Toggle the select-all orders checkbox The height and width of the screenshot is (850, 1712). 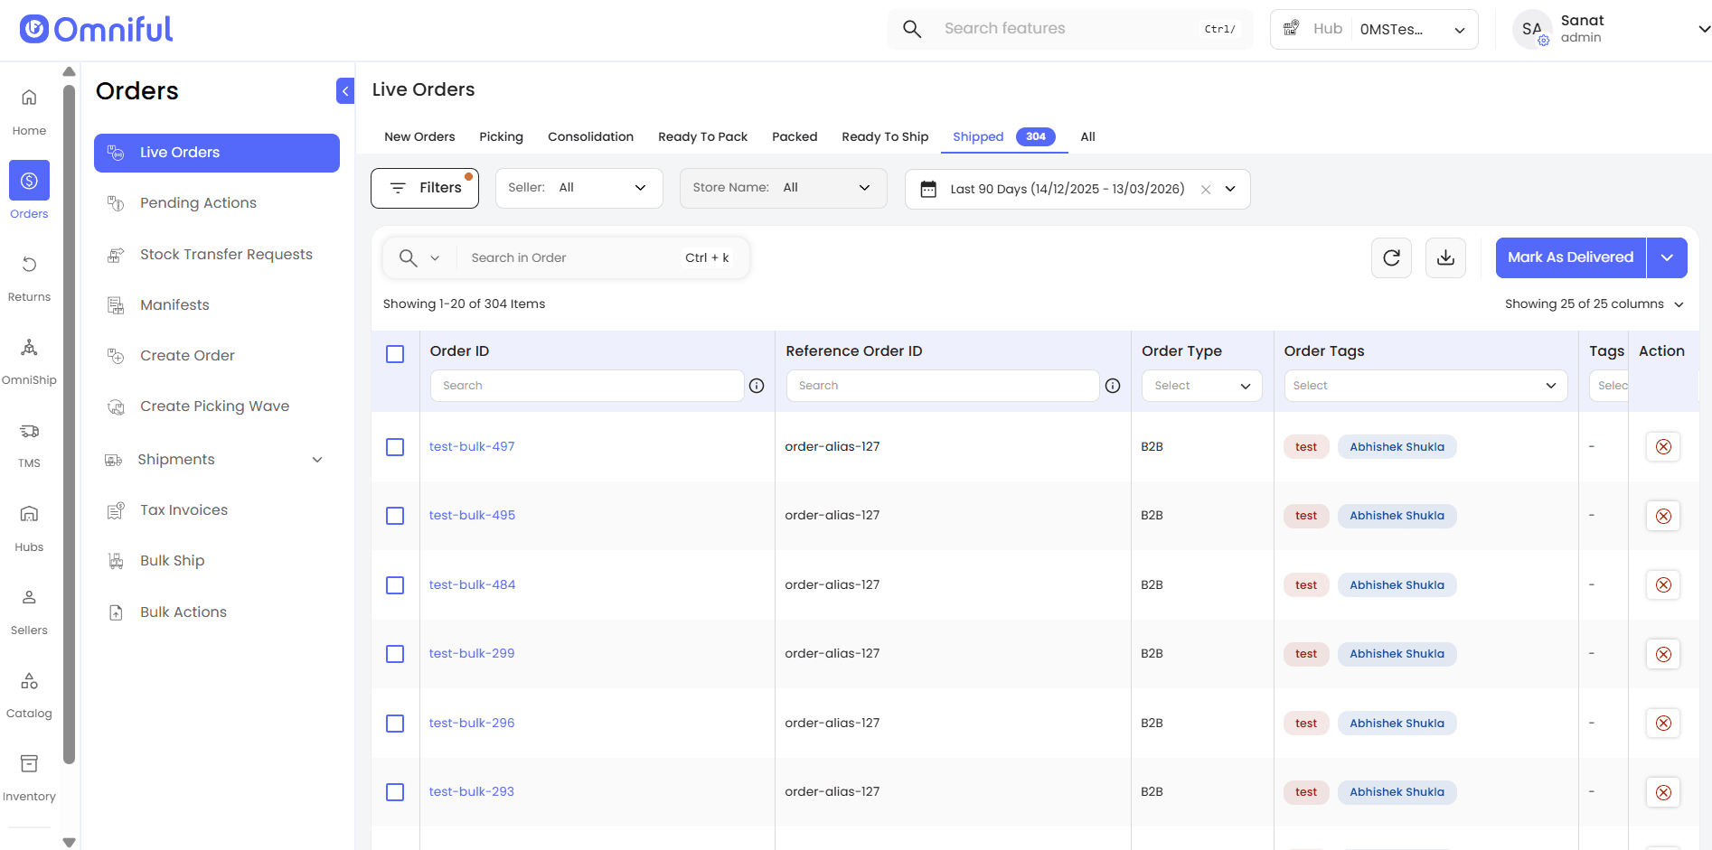(x=395, y=354)
